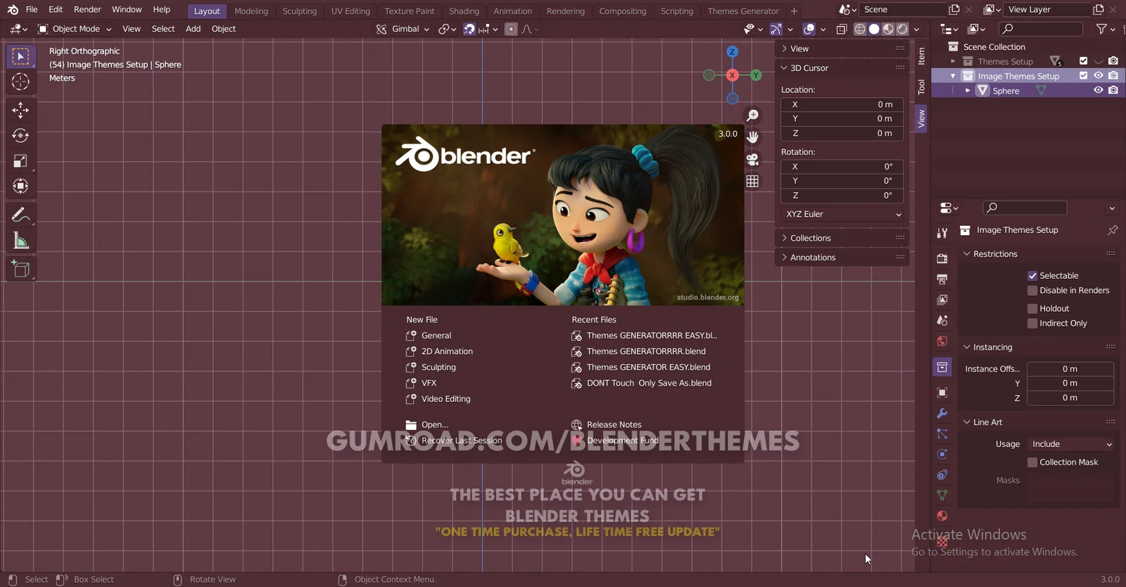Switch perspective/orthographic grid icon
This screenshot has height=587, width=1126.
tap(752, 182)
